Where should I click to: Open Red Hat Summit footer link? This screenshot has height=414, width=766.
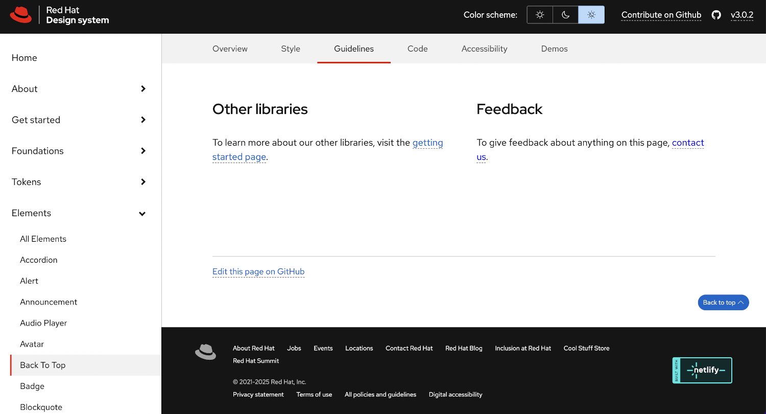(x=256, y=361)
